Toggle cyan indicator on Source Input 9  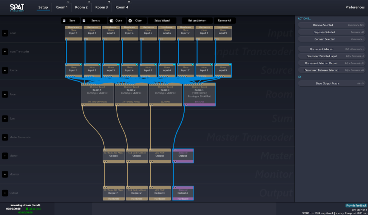[230, 65]
